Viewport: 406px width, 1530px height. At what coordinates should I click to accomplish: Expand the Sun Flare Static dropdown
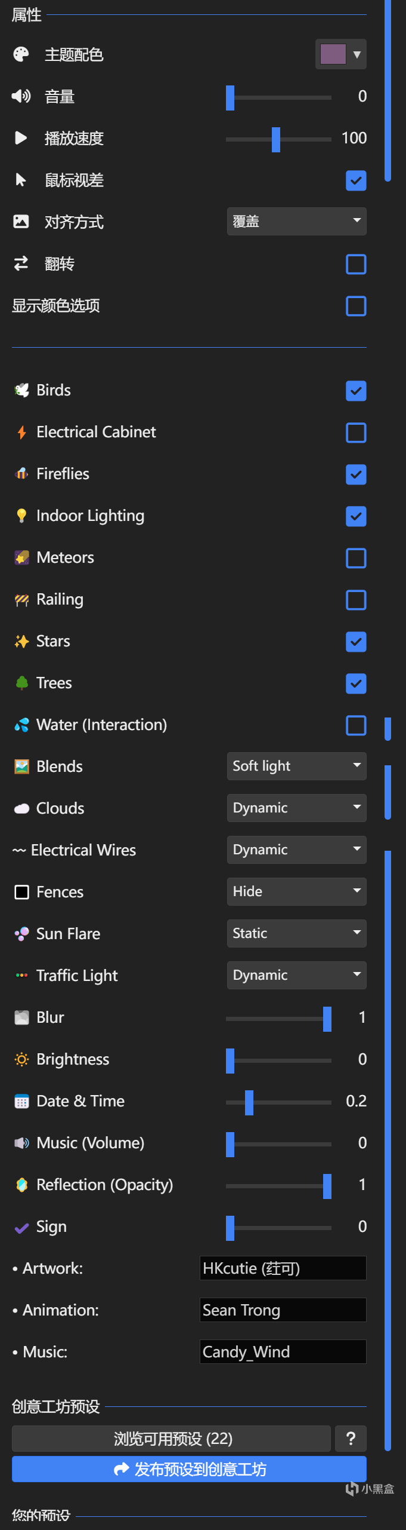296,933
